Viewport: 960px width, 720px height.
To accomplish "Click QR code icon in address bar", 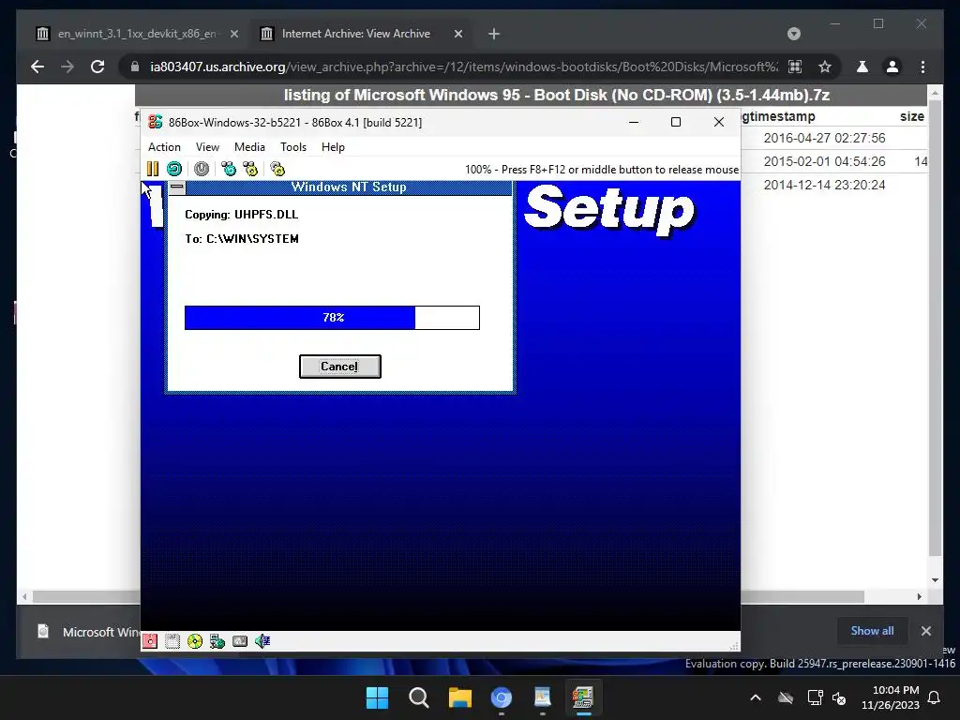I will (795, 67).
